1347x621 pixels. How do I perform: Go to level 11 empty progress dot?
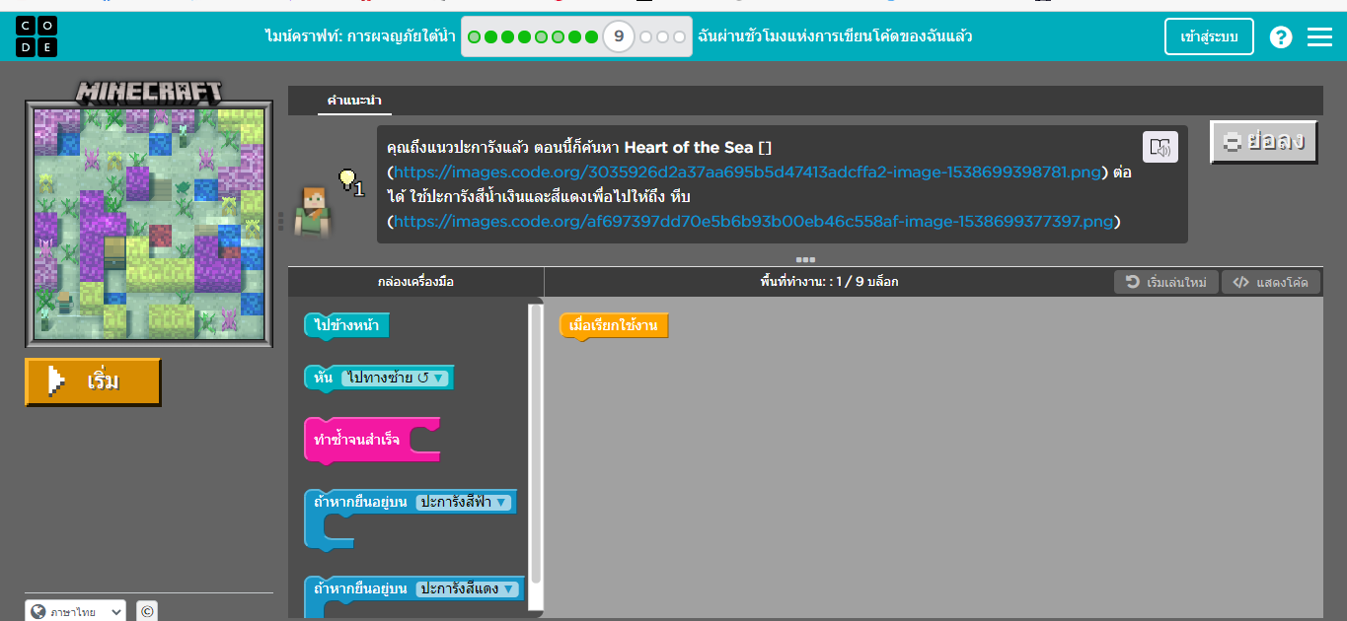pyautogui.click(x=663, y=37)
